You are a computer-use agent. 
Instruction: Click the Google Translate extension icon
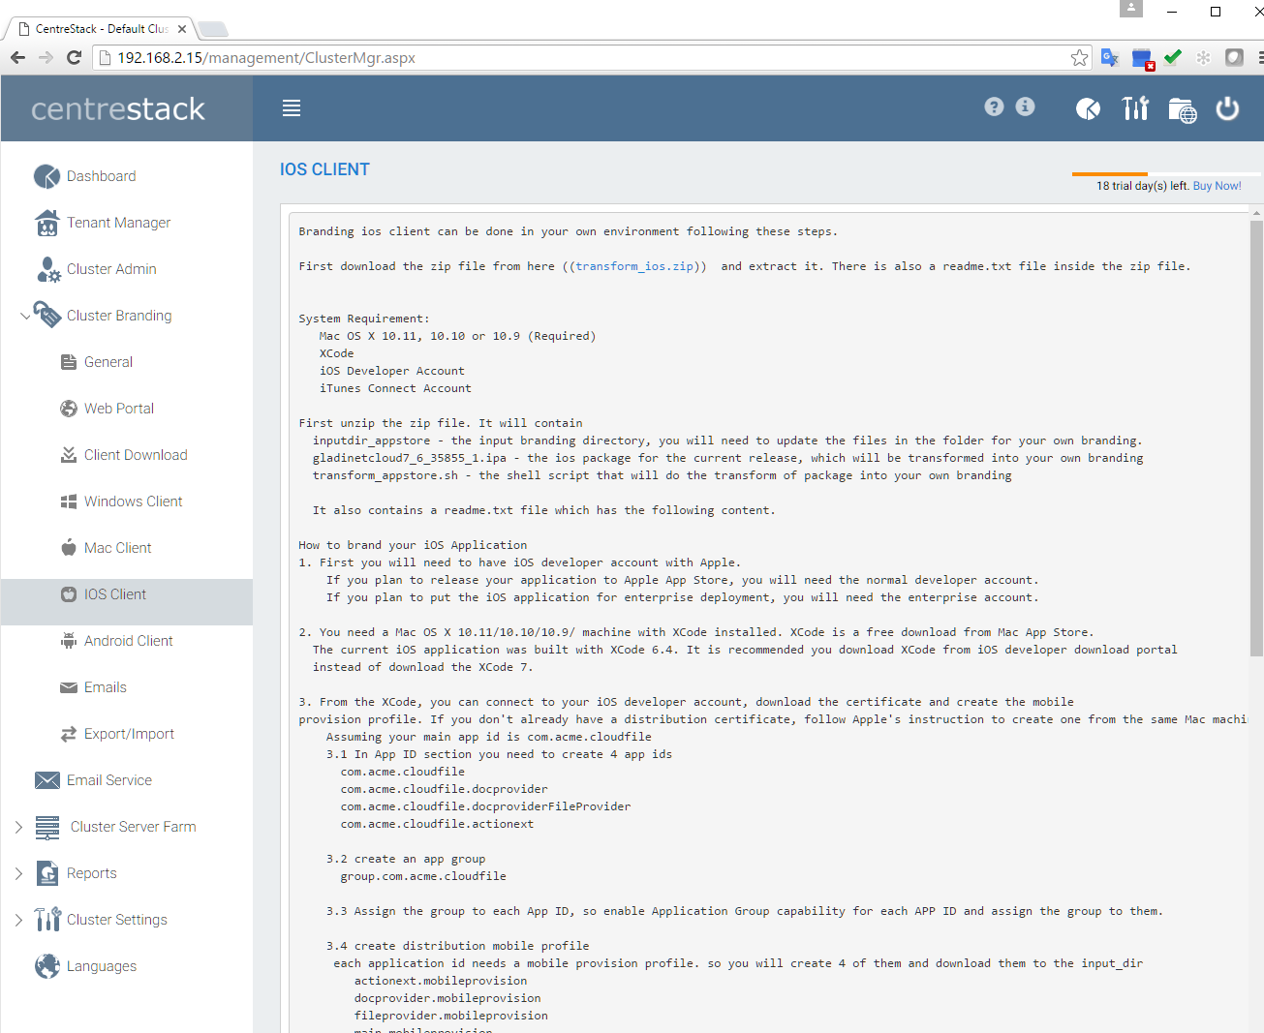click(1110, 58)
